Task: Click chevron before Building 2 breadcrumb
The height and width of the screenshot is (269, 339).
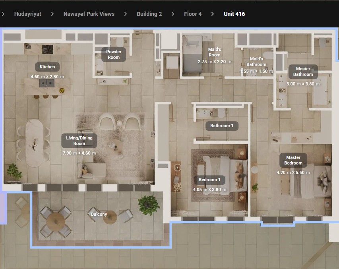Action: [126, 14]
